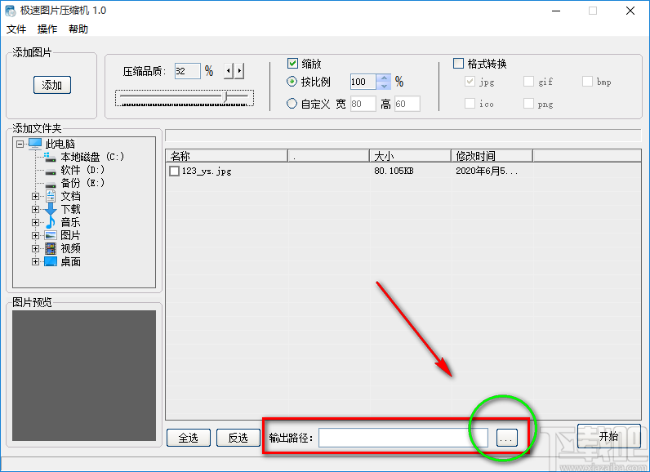
Task: Check the 123_ys.jpg file checkbox
Action: (175, 171)
